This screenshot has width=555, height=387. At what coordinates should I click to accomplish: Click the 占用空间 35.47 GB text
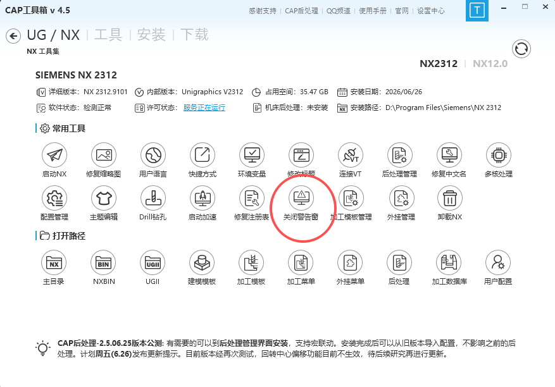pyautogui.click(x=297, y=92)
